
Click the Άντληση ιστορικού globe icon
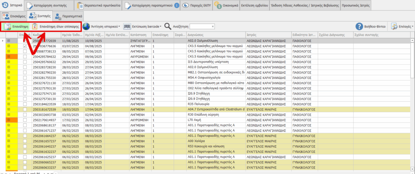point(86,26)
